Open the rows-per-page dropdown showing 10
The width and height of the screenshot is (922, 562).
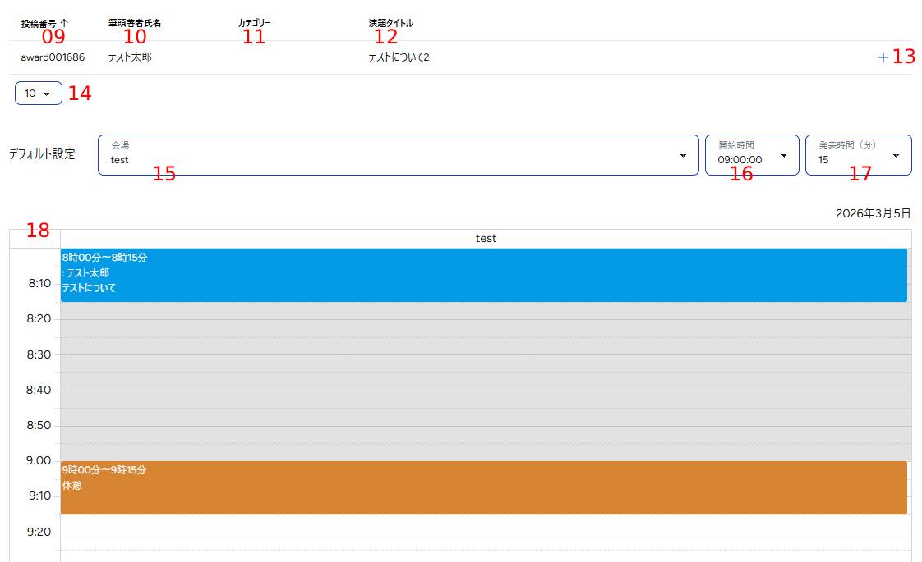pyautogui.click(x=38, y=94)
